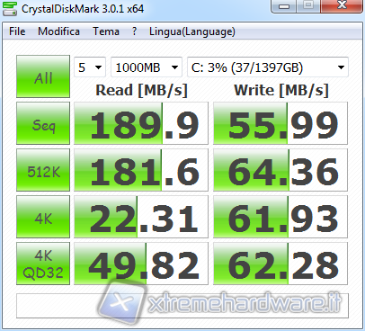The height and width of the screenshot is (331, 365).
Task: Click the Seq read result 189.9
Action: pyautogui.click(x=141, y=123)
